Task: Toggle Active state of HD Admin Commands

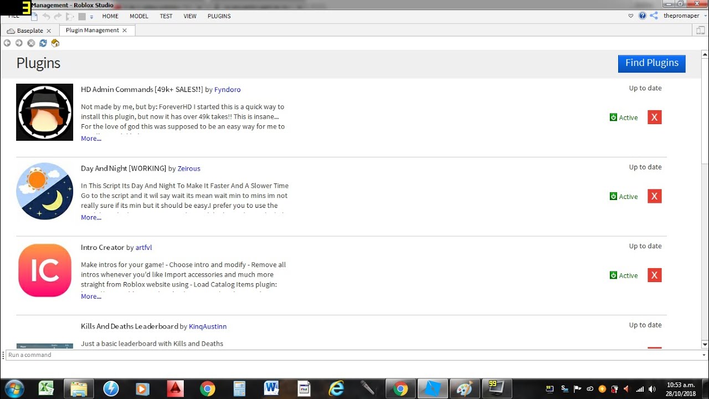Action: pyautogui.click(x=624, y=117)
